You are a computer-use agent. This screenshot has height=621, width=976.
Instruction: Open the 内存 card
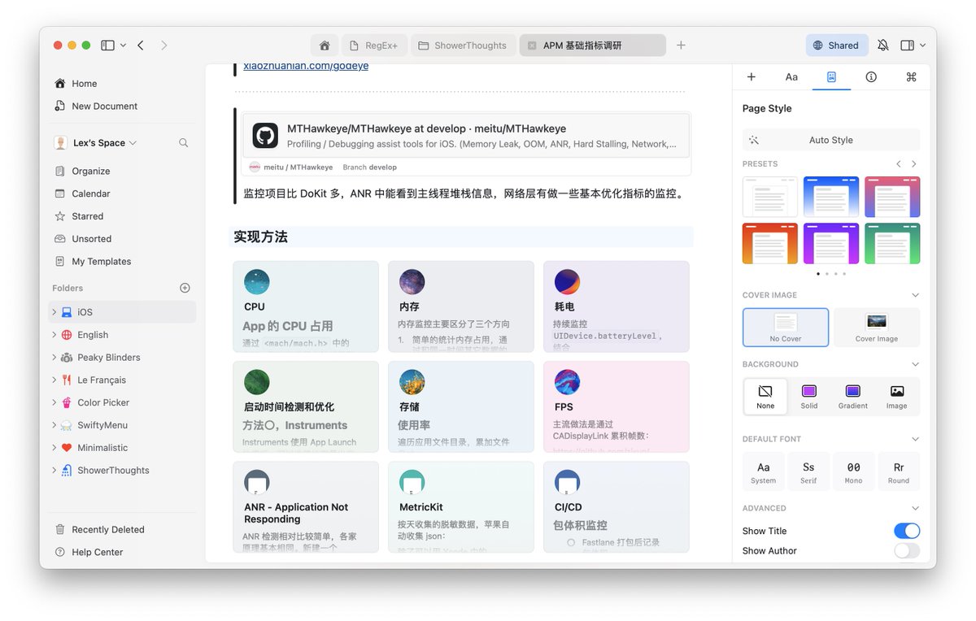461,306
